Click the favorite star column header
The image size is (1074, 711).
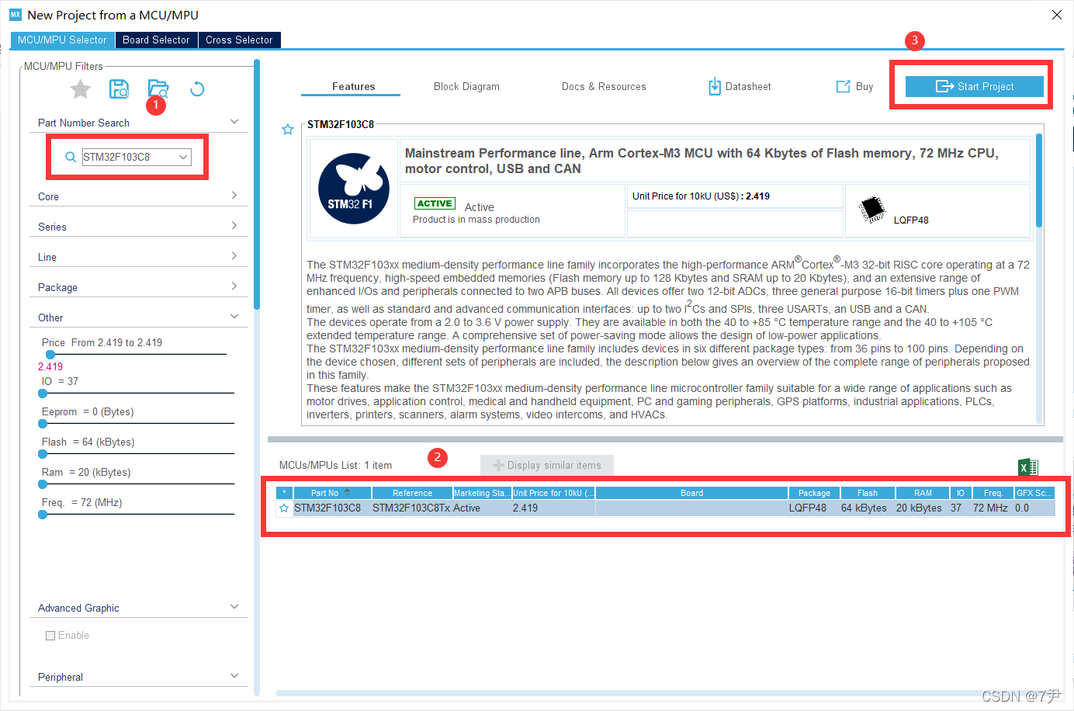tap(284, 493)
